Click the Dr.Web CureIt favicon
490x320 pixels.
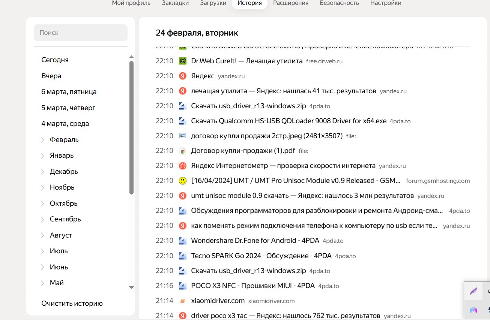tap(183, 61)
